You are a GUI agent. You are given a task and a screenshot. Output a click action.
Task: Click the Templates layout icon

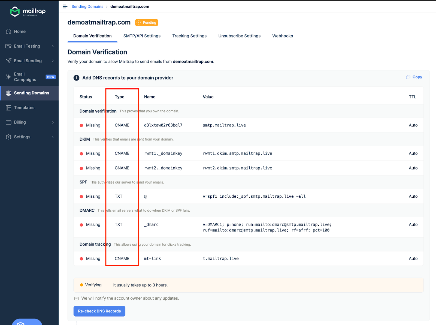pyautogui.click(x=8, y=108)
